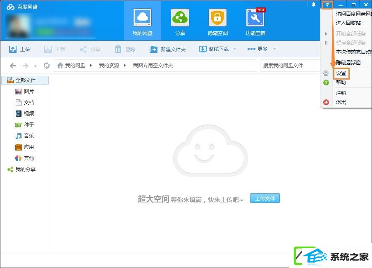The height and width of the screenshot is (268, 372).
Task: Create a folder with 新建文件夹
Action: click(167, 49)
